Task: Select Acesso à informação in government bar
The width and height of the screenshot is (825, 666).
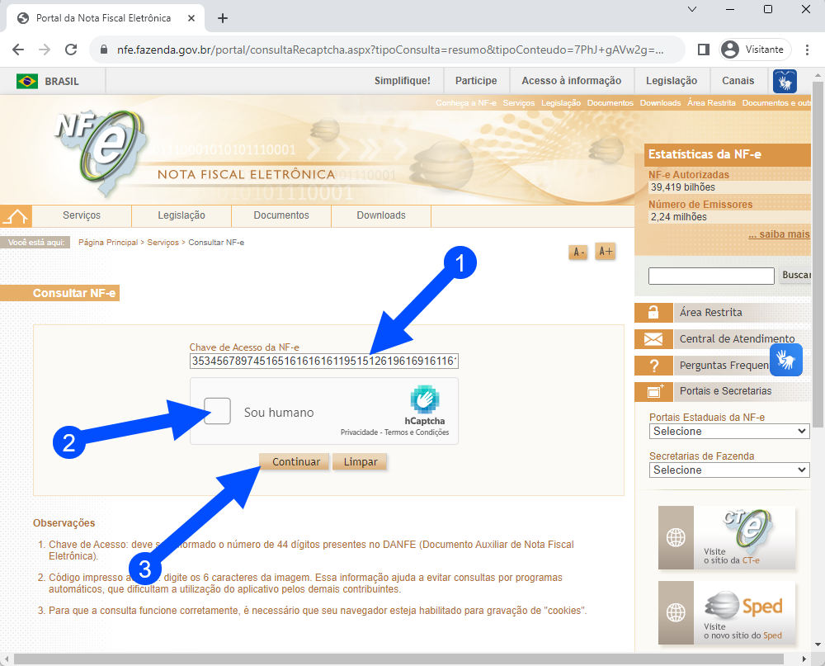Action: tap(572, 81)
